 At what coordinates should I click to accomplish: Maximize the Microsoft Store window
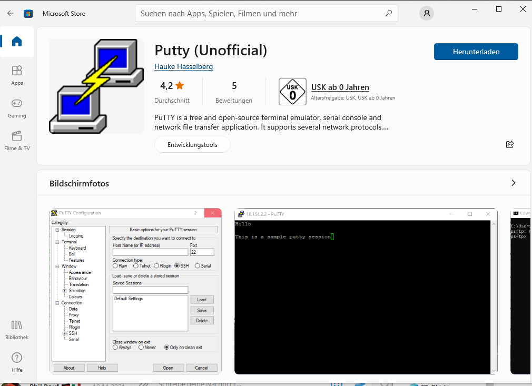[x=499, y=9]
